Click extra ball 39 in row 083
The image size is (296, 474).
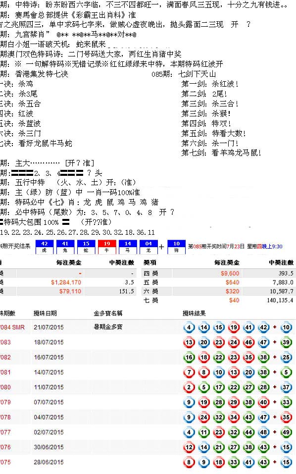point(286,342)
